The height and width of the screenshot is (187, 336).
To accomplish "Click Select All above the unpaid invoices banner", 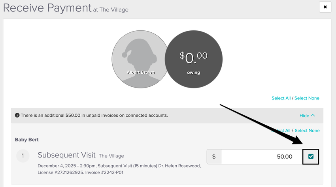I will 281,98.
